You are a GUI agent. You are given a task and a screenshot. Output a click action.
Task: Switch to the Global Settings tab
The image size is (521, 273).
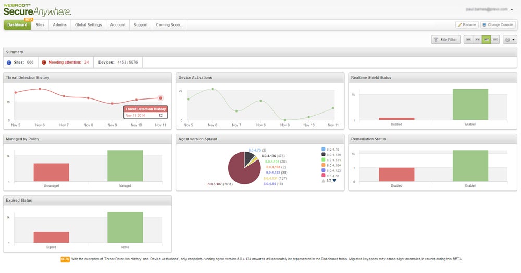click(88, 25)
